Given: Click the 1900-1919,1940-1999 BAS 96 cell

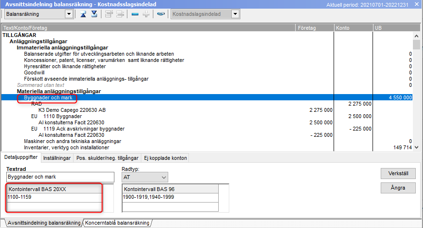Looking at the screenshot, I should pyautogui.click(x=170, y=197).
